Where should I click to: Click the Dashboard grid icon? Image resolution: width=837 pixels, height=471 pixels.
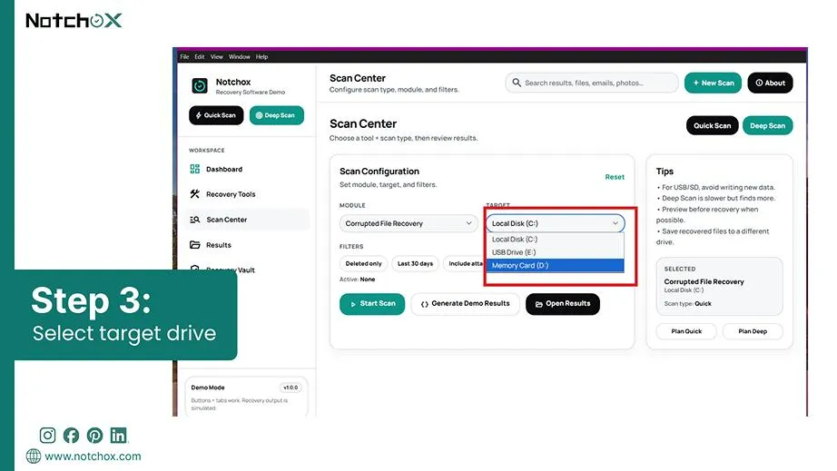coord(195,169)
